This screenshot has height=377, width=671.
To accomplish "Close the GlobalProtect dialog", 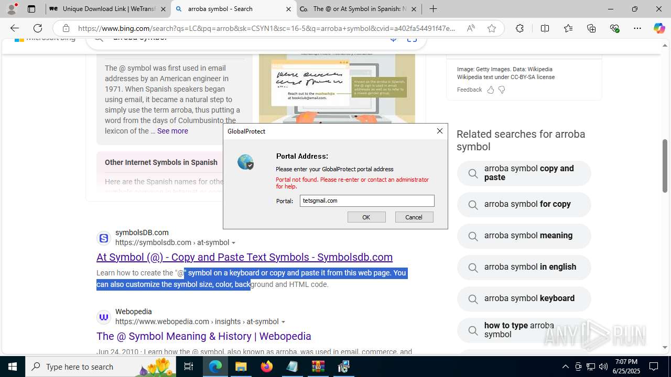I will click(440, 131).
